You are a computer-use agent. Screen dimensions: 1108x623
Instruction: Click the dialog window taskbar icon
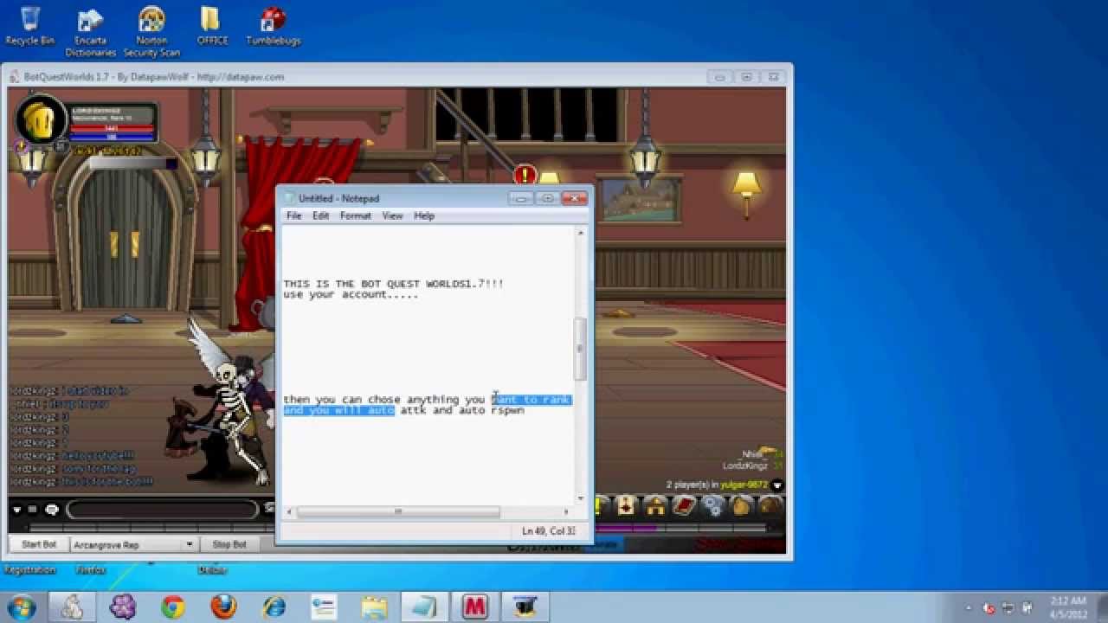click(x=323, y=607)
